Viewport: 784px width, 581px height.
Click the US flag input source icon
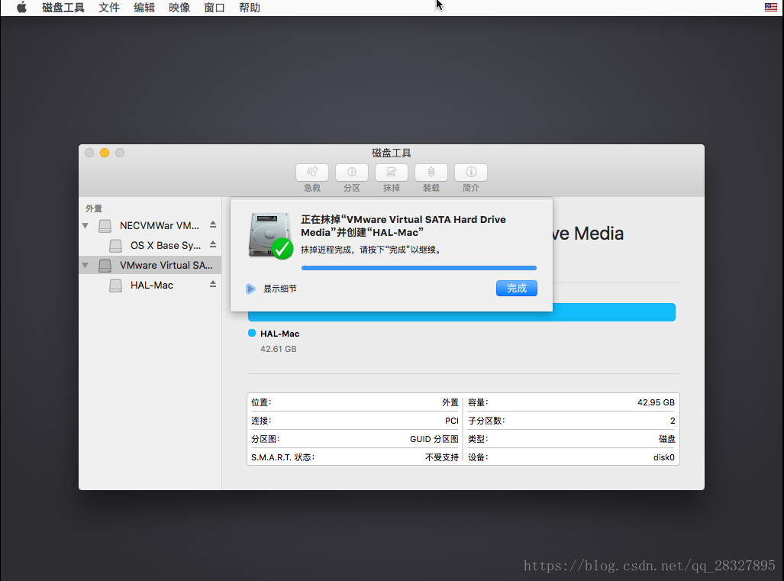point(770,7)
